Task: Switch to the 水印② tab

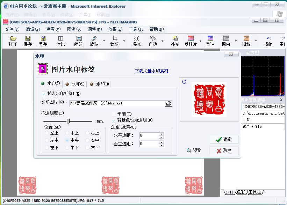Action: [x=75, y=84]
